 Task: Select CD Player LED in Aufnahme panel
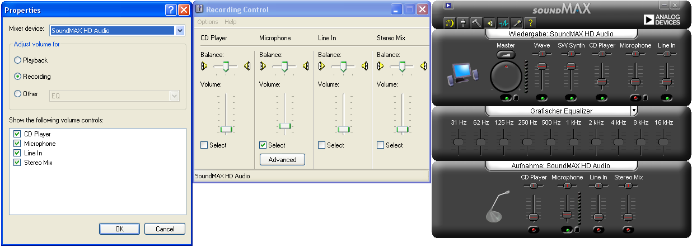534,230
